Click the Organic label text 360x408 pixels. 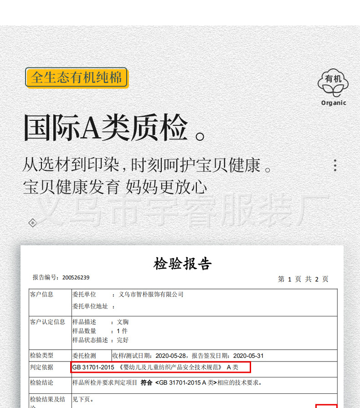coord(334,103)
